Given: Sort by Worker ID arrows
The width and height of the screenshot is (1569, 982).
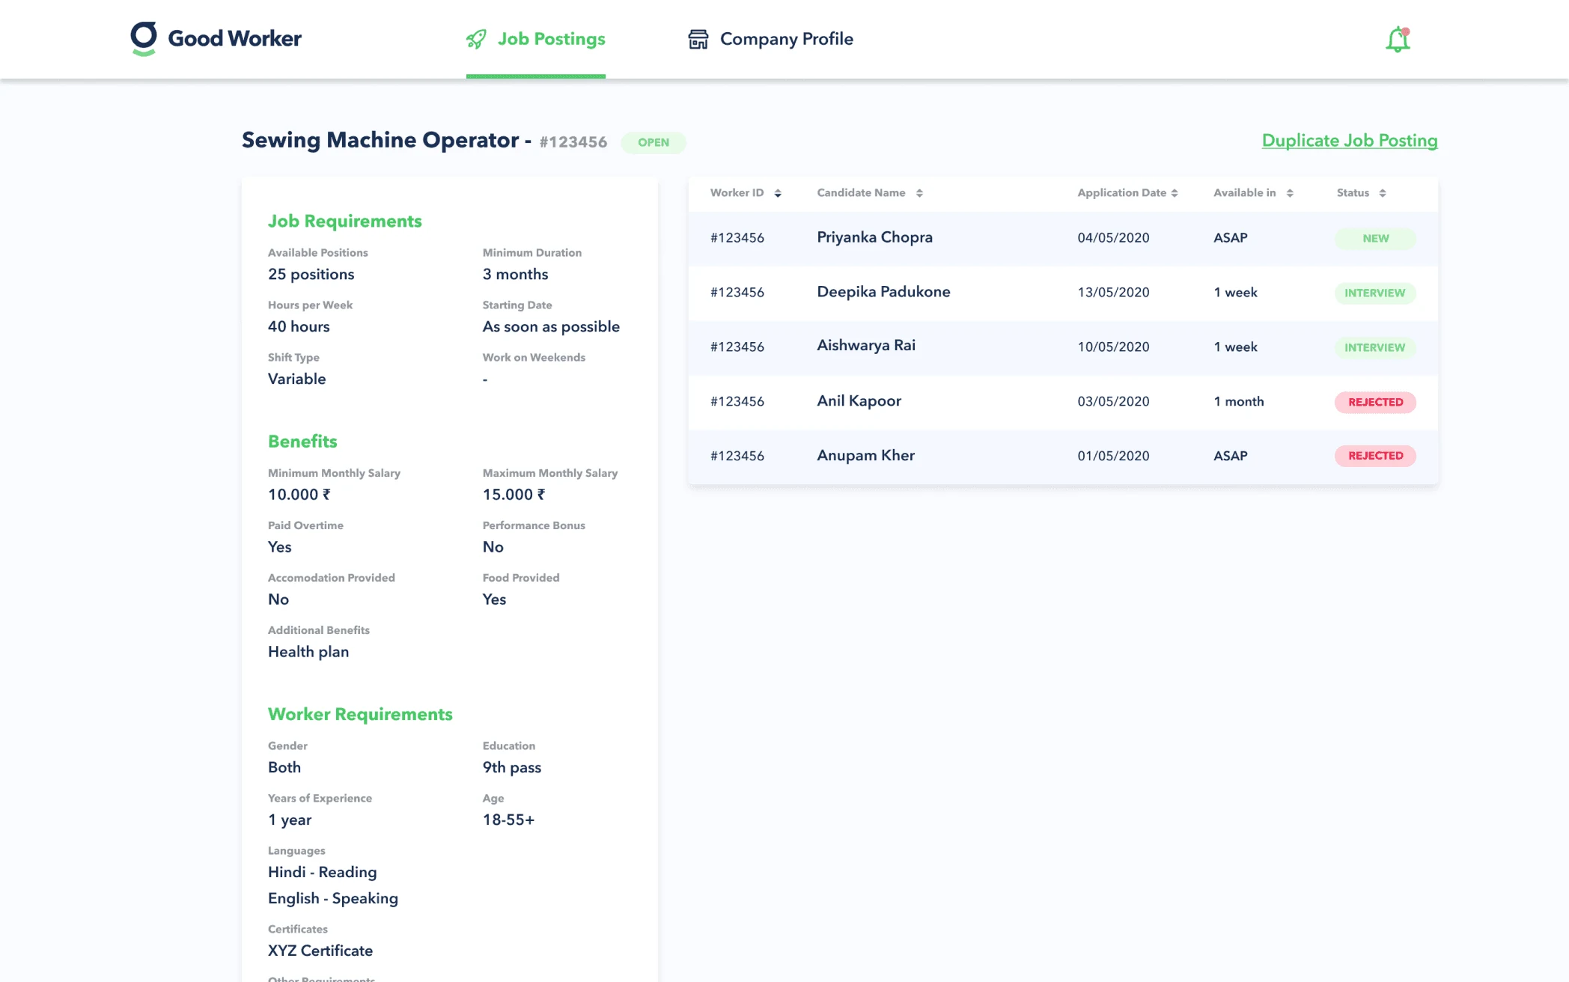Looking at the screenshot, I should [x=778, y=193].
